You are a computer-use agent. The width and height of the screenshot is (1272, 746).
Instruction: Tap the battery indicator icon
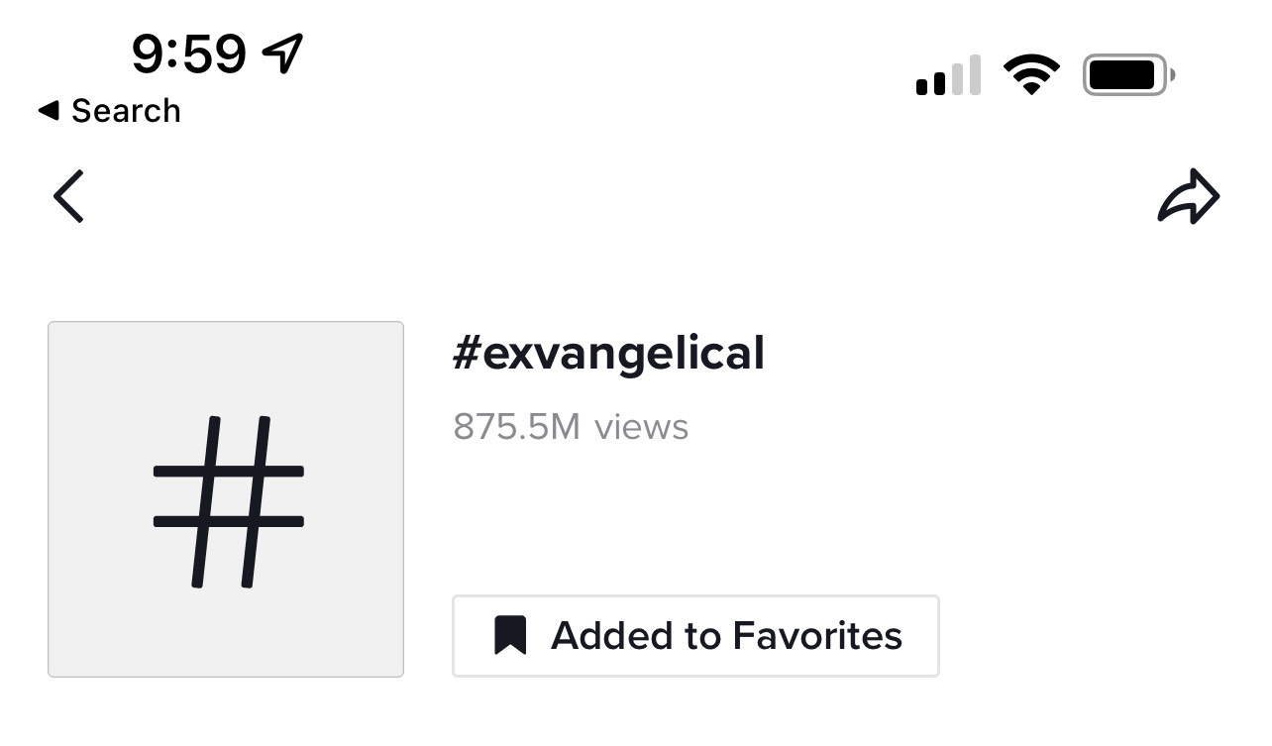tap(1128, 75)
